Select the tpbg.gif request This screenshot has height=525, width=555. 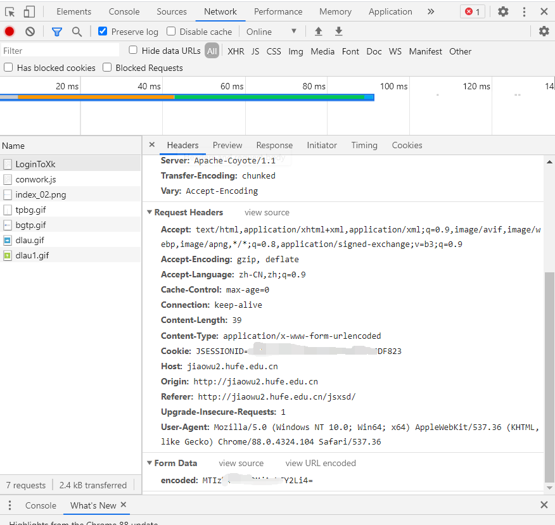[70, 210]
